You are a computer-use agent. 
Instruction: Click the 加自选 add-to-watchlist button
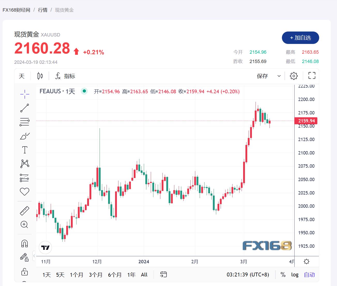coord(300,37)
